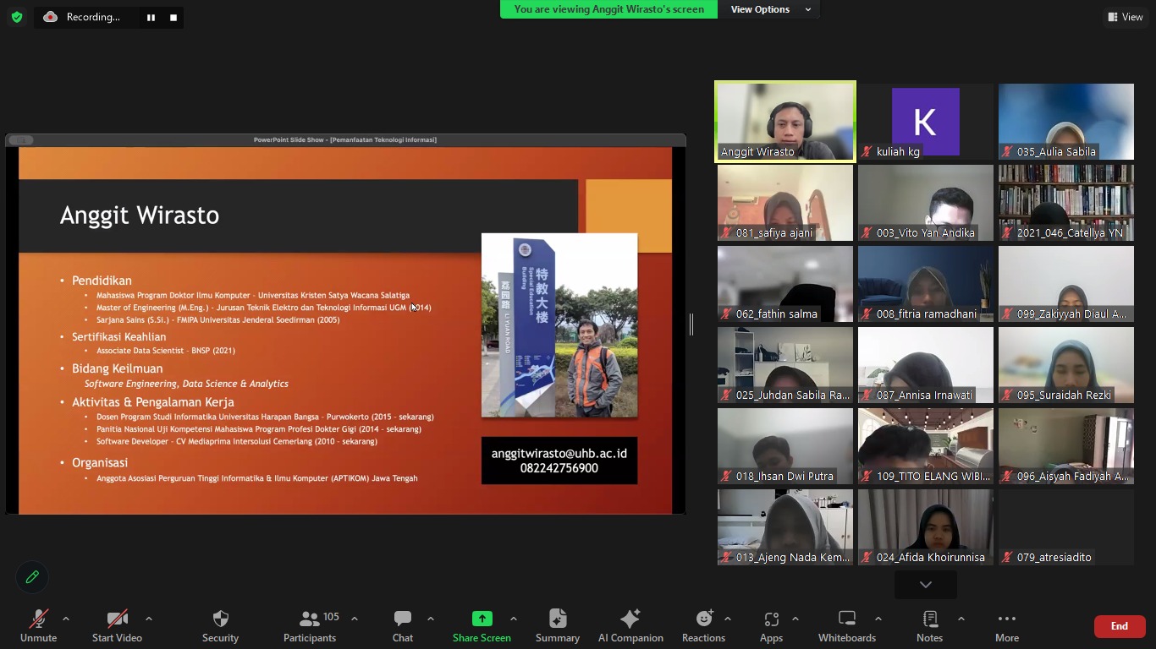Select 079_atresiadito participant tile
Image resolution: width=1156 pixels, height=649 pixels.
point(1066,527)
